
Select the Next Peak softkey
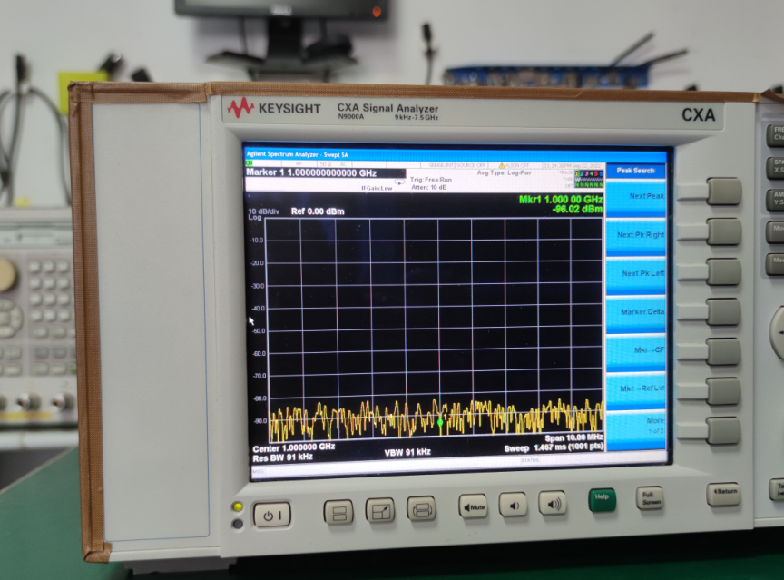pyautogui.click(x=638, y=196)
